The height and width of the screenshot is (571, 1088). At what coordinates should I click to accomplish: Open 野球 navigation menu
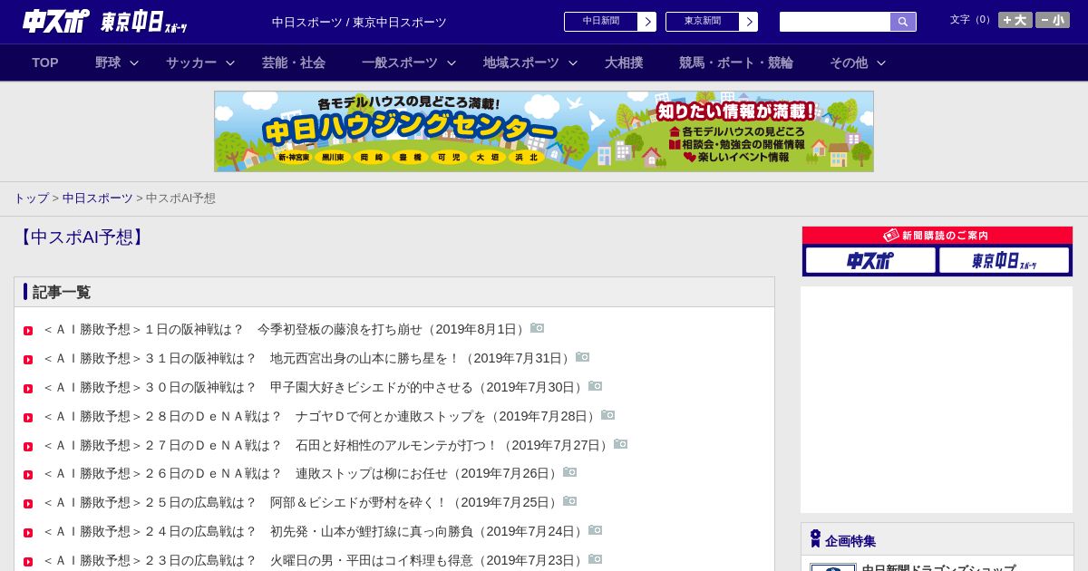coord(108,63)
